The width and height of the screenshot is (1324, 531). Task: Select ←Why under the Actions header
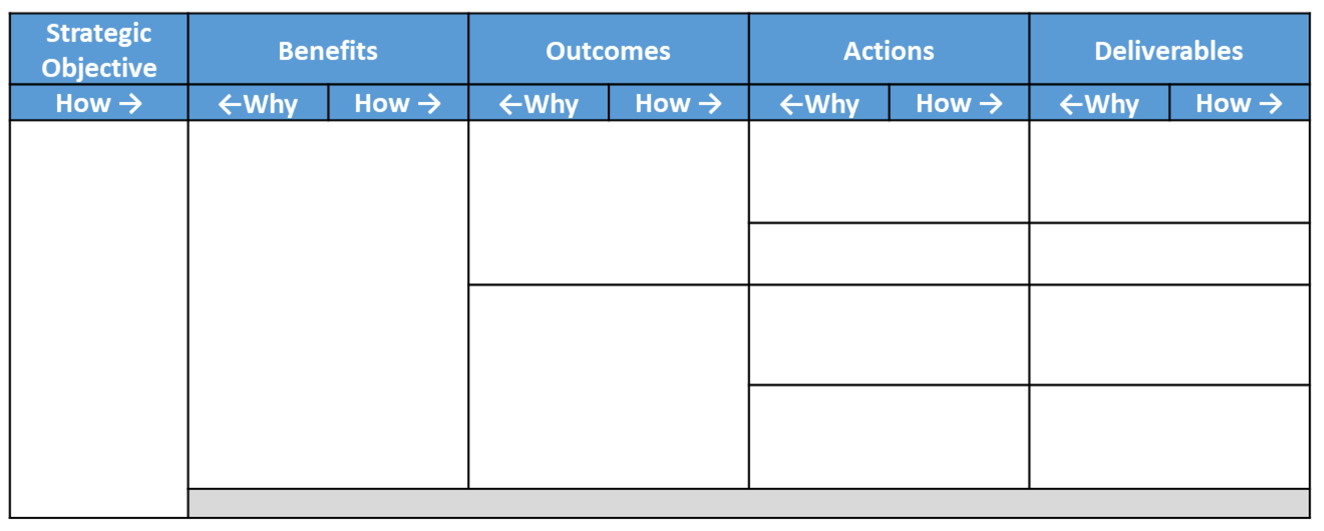(x=819, y=103)
